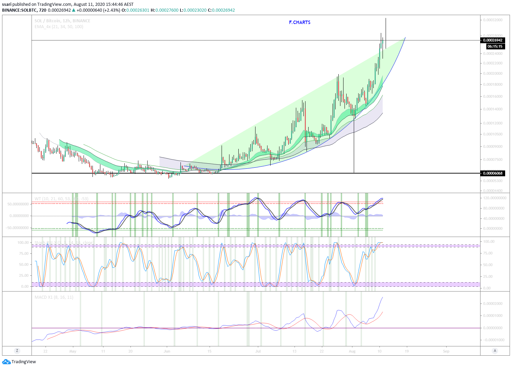Open the TradingView logo link
This screenshot has height=368, width=512.
[x=19, y=361]
